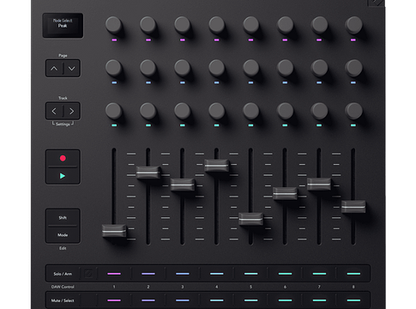416x309 pixels.
Task: Grab the channel 3 fader cap
Action: point(183,185)
